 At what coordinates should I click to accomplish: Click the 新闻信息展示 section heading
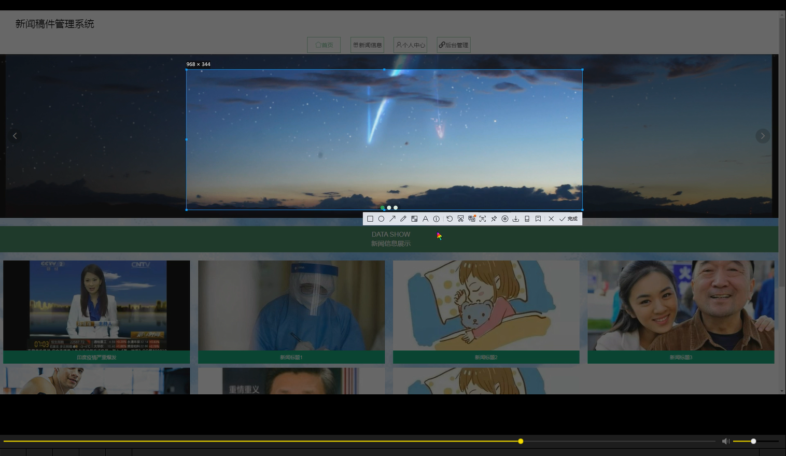(391, 244)
